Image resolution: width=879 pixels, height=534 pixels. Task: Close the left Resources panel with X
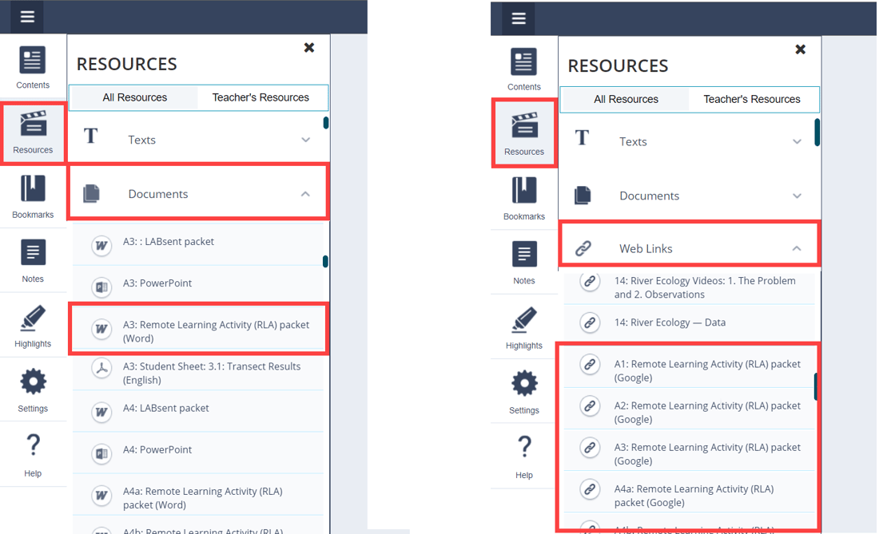(309, 48)
